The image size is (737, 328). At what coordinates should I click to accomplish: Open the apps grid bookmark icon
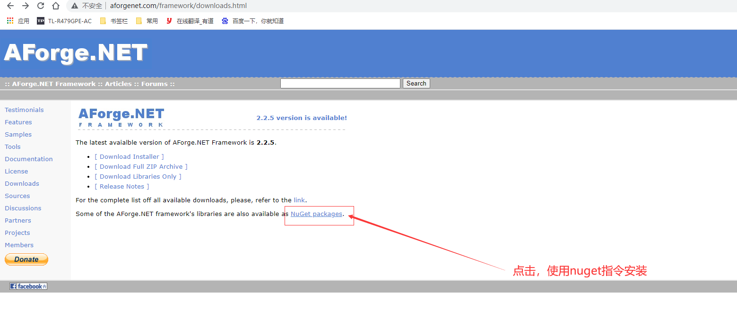click(10, 21)
